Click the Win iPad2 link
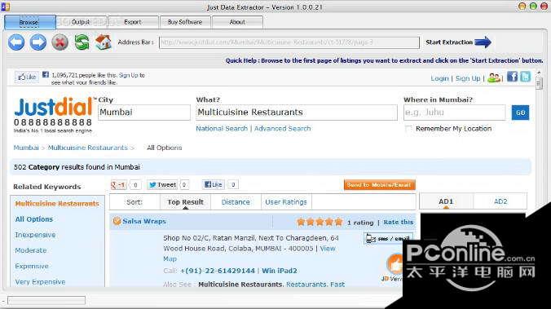Image resolution: width=551 pixels, height=309 pixels. [280, 271]
